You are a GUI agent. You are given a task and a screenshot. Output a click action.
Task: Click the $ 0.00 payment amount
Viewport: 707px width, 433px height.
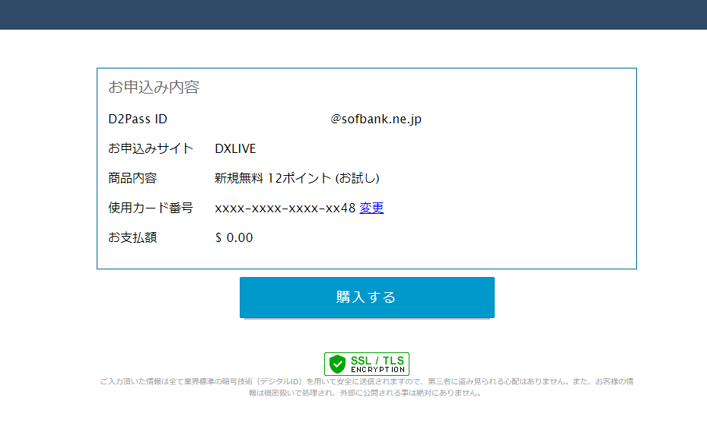(x=234, y=237)
